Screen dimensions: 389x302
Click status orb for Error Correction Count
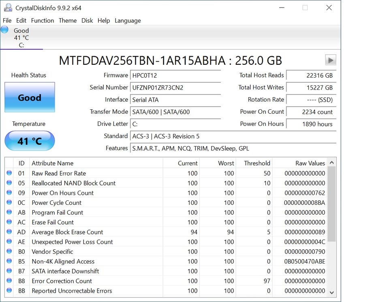(9, 281)
